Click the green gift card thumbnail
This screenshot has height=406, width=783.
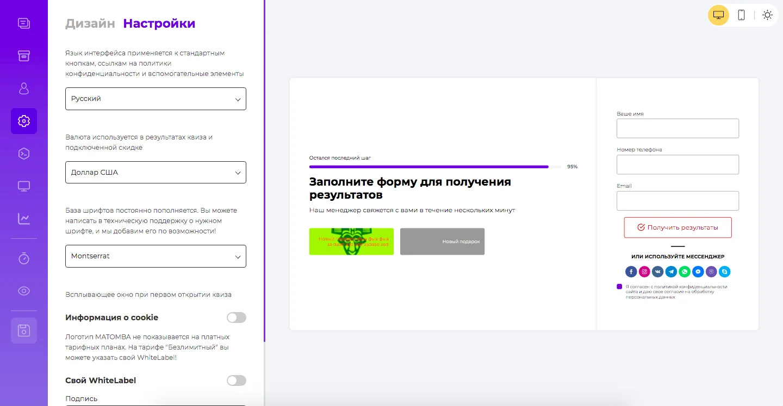tap(351, 242)
